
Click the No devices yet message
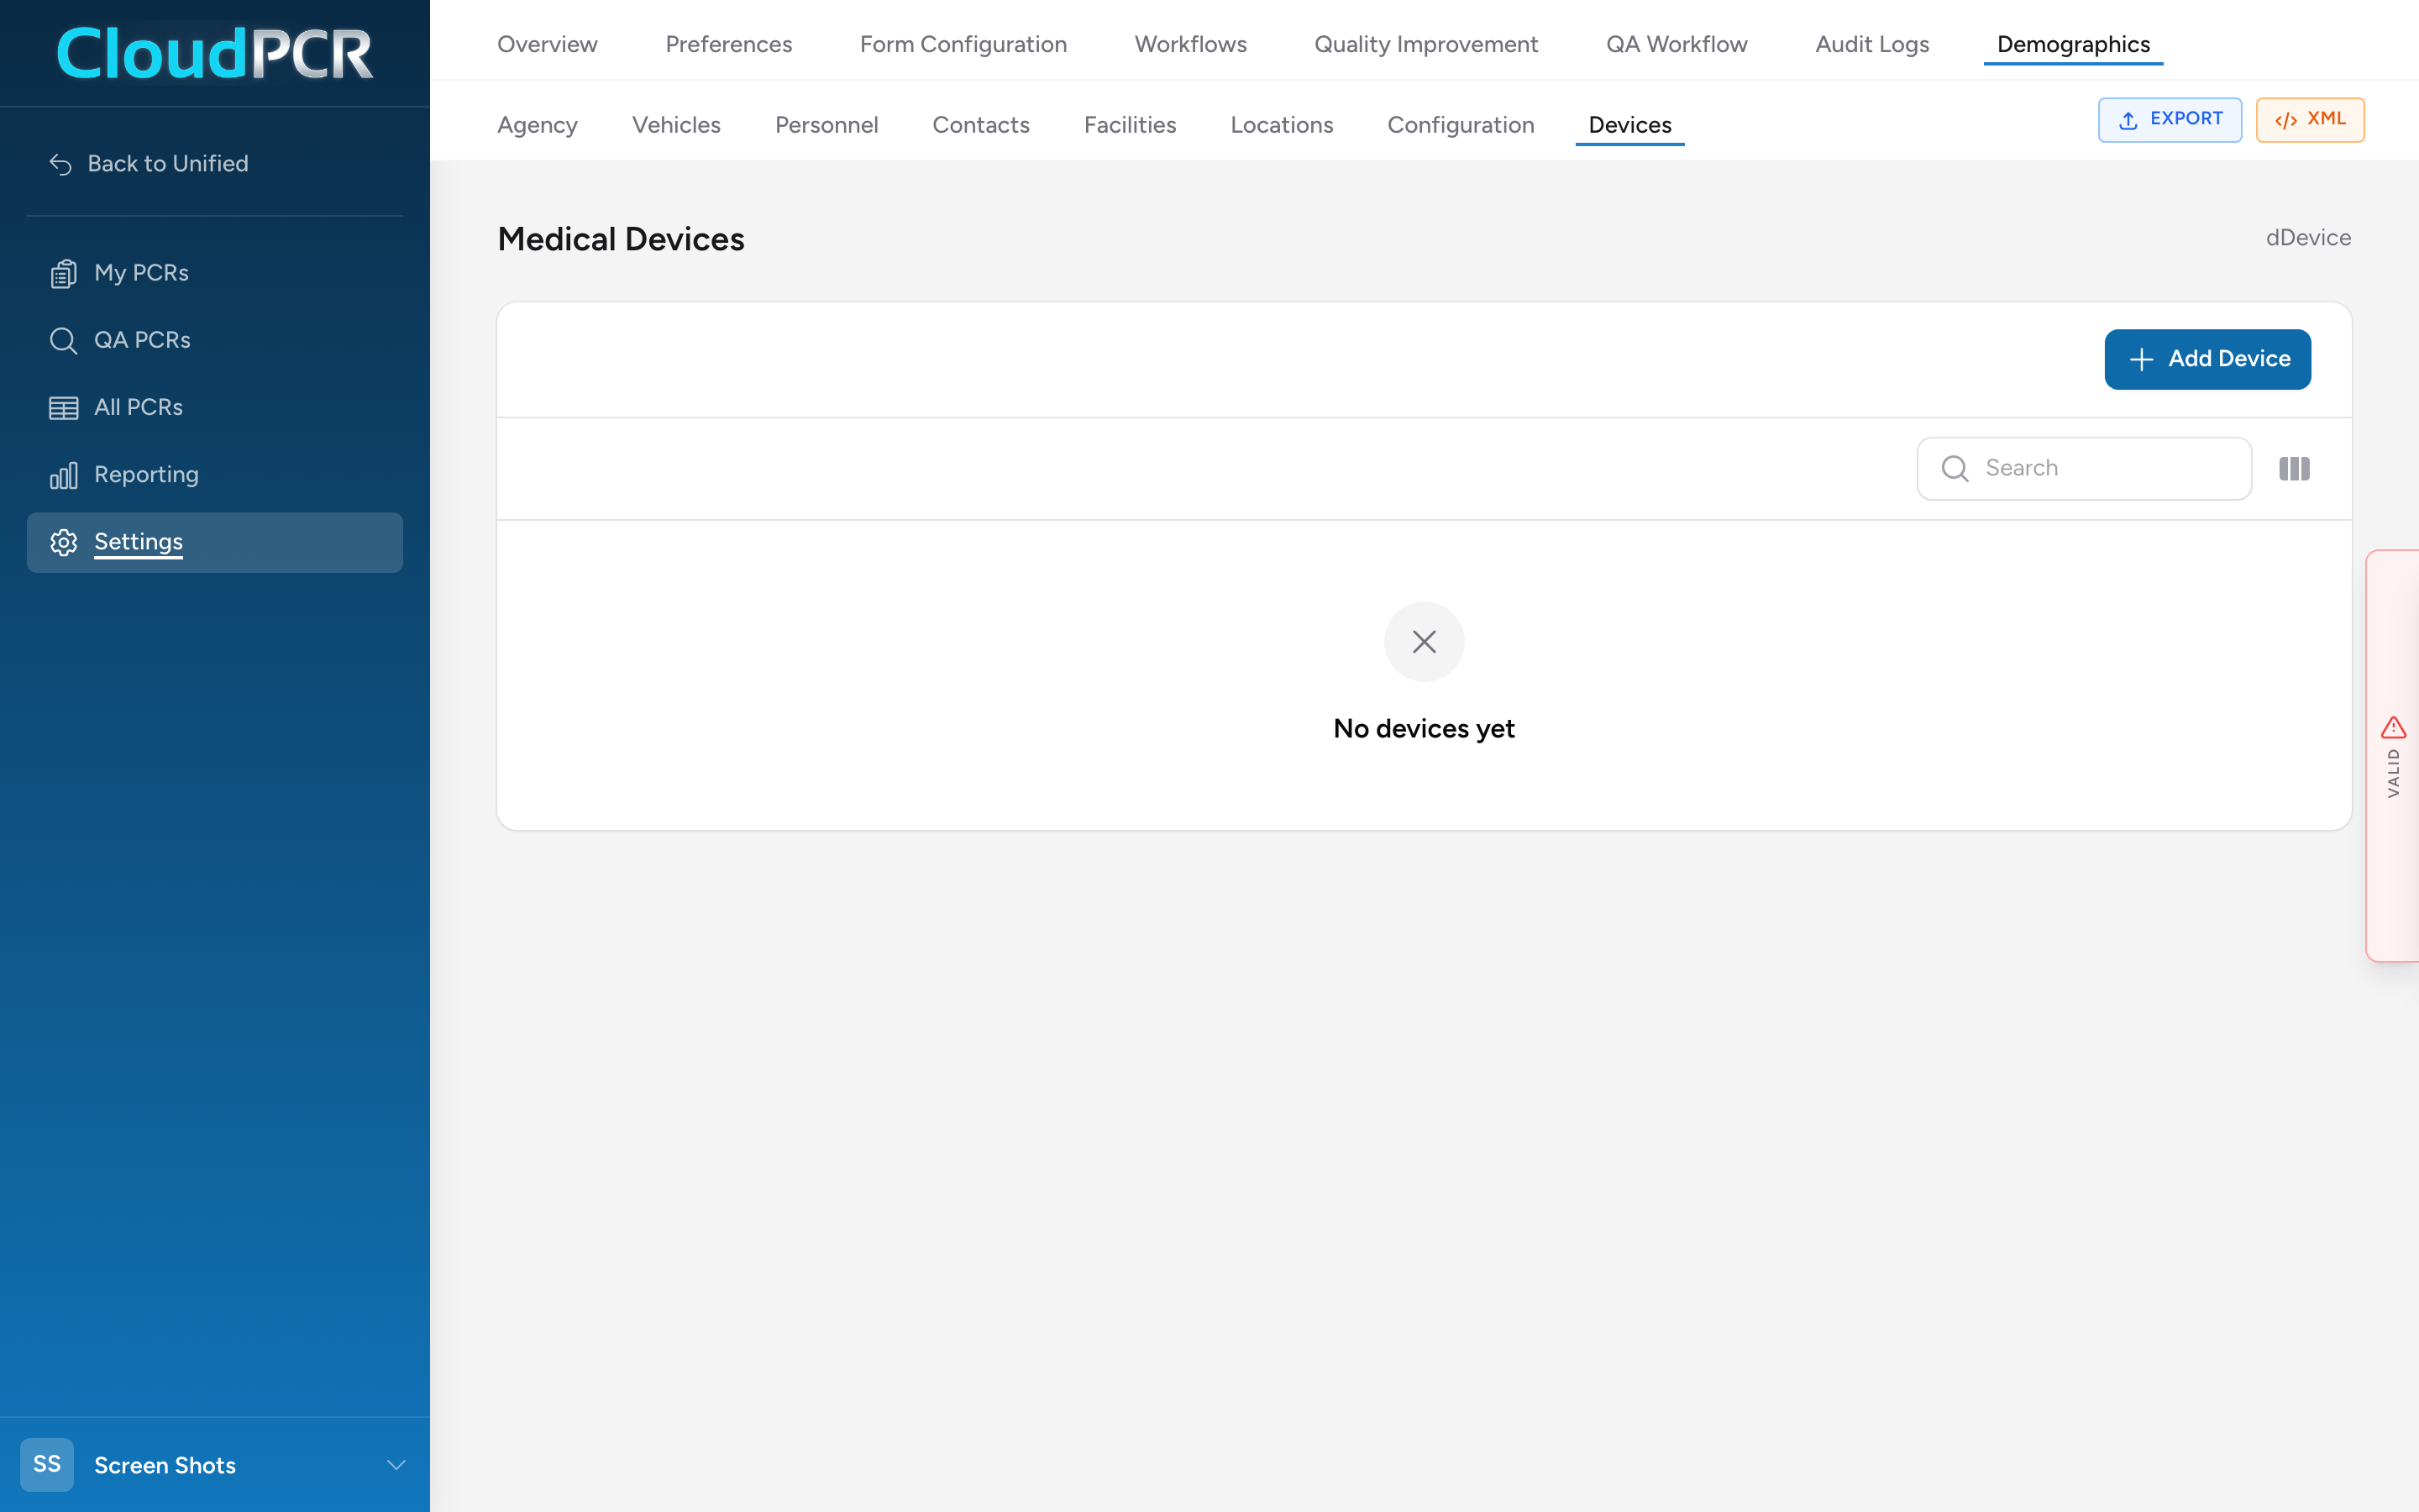click(1424, 729)
